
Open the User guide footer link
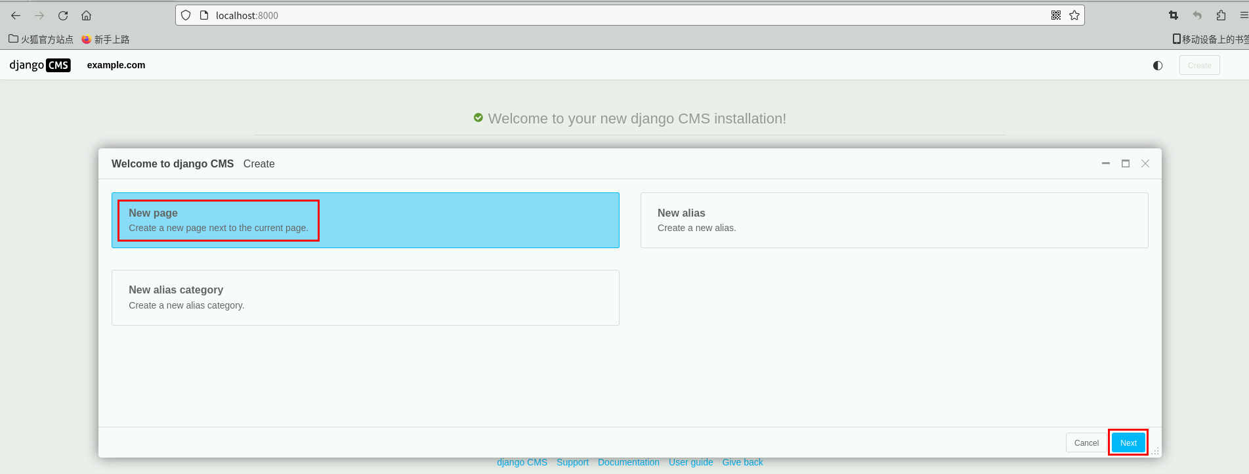(690, 462)
